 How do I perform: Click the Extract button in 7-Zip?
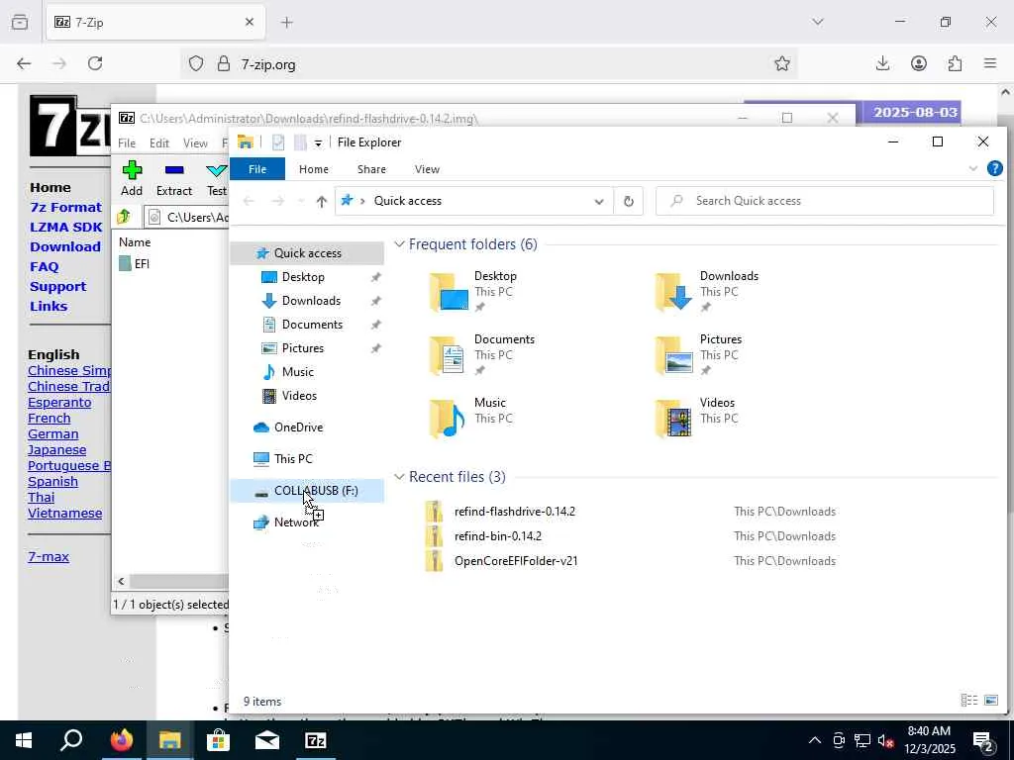click(174, 179)
